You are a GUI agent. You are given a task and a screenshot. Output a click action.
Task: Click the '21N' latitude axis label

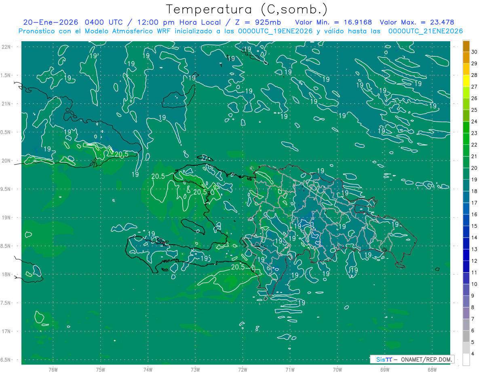pos(6,104)
